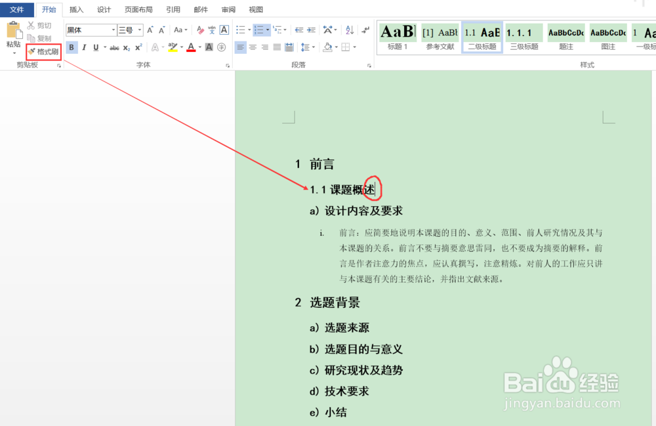Apply the 二级标题 style from the gallery

(482, 36)
